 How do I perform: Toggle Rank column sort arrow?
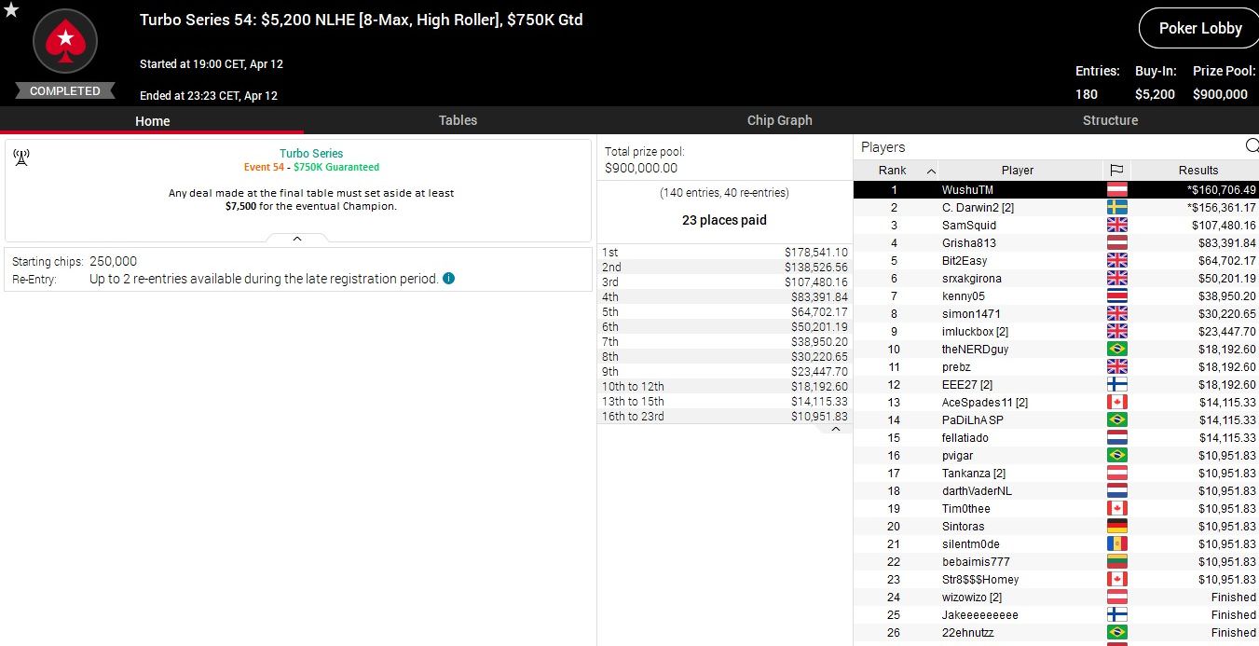pos(930,171)
